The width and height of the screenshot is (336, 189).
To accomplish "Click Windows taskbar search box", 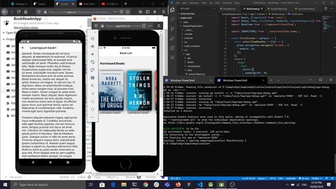I will 48,184.
